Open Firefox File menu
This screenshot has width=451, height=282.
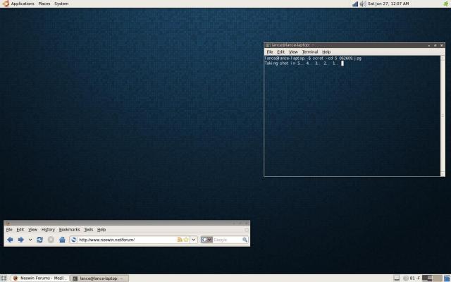point(9,230)
